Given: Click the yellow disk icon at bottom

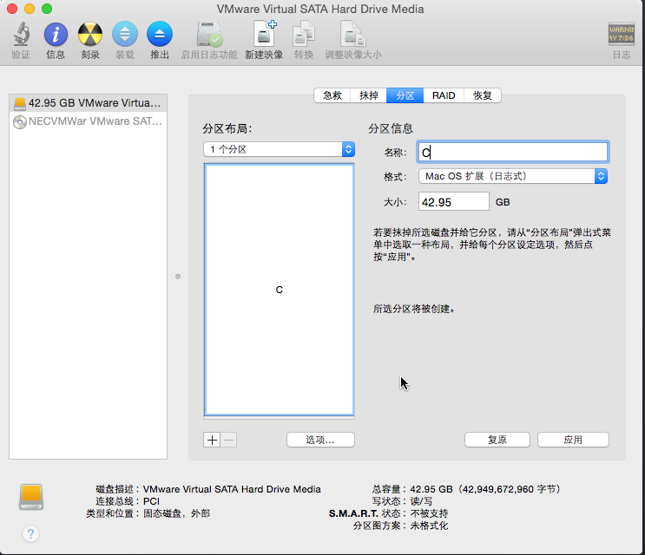Looking at the screenshot, I should (x=31, y=497).
